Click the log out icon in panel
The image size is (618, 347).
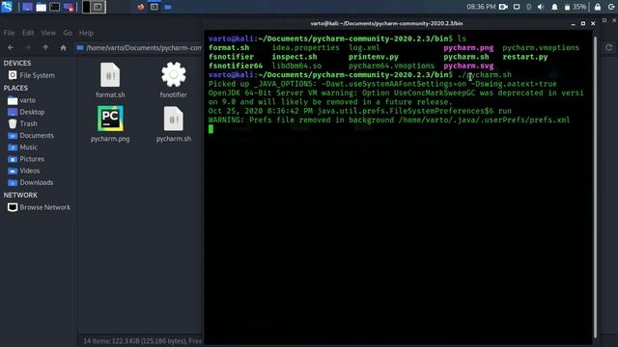pos(611,7)
